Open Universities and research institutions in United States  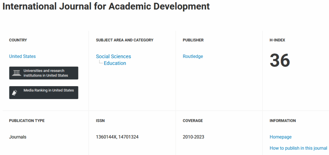coord(44,73)
